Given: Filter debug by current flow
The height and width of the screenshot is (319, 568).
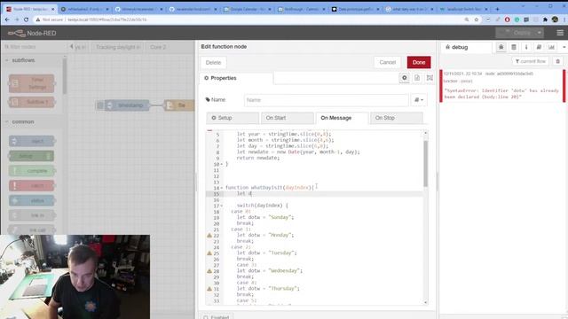Looking at the screenshot, I should coord(530,61).
